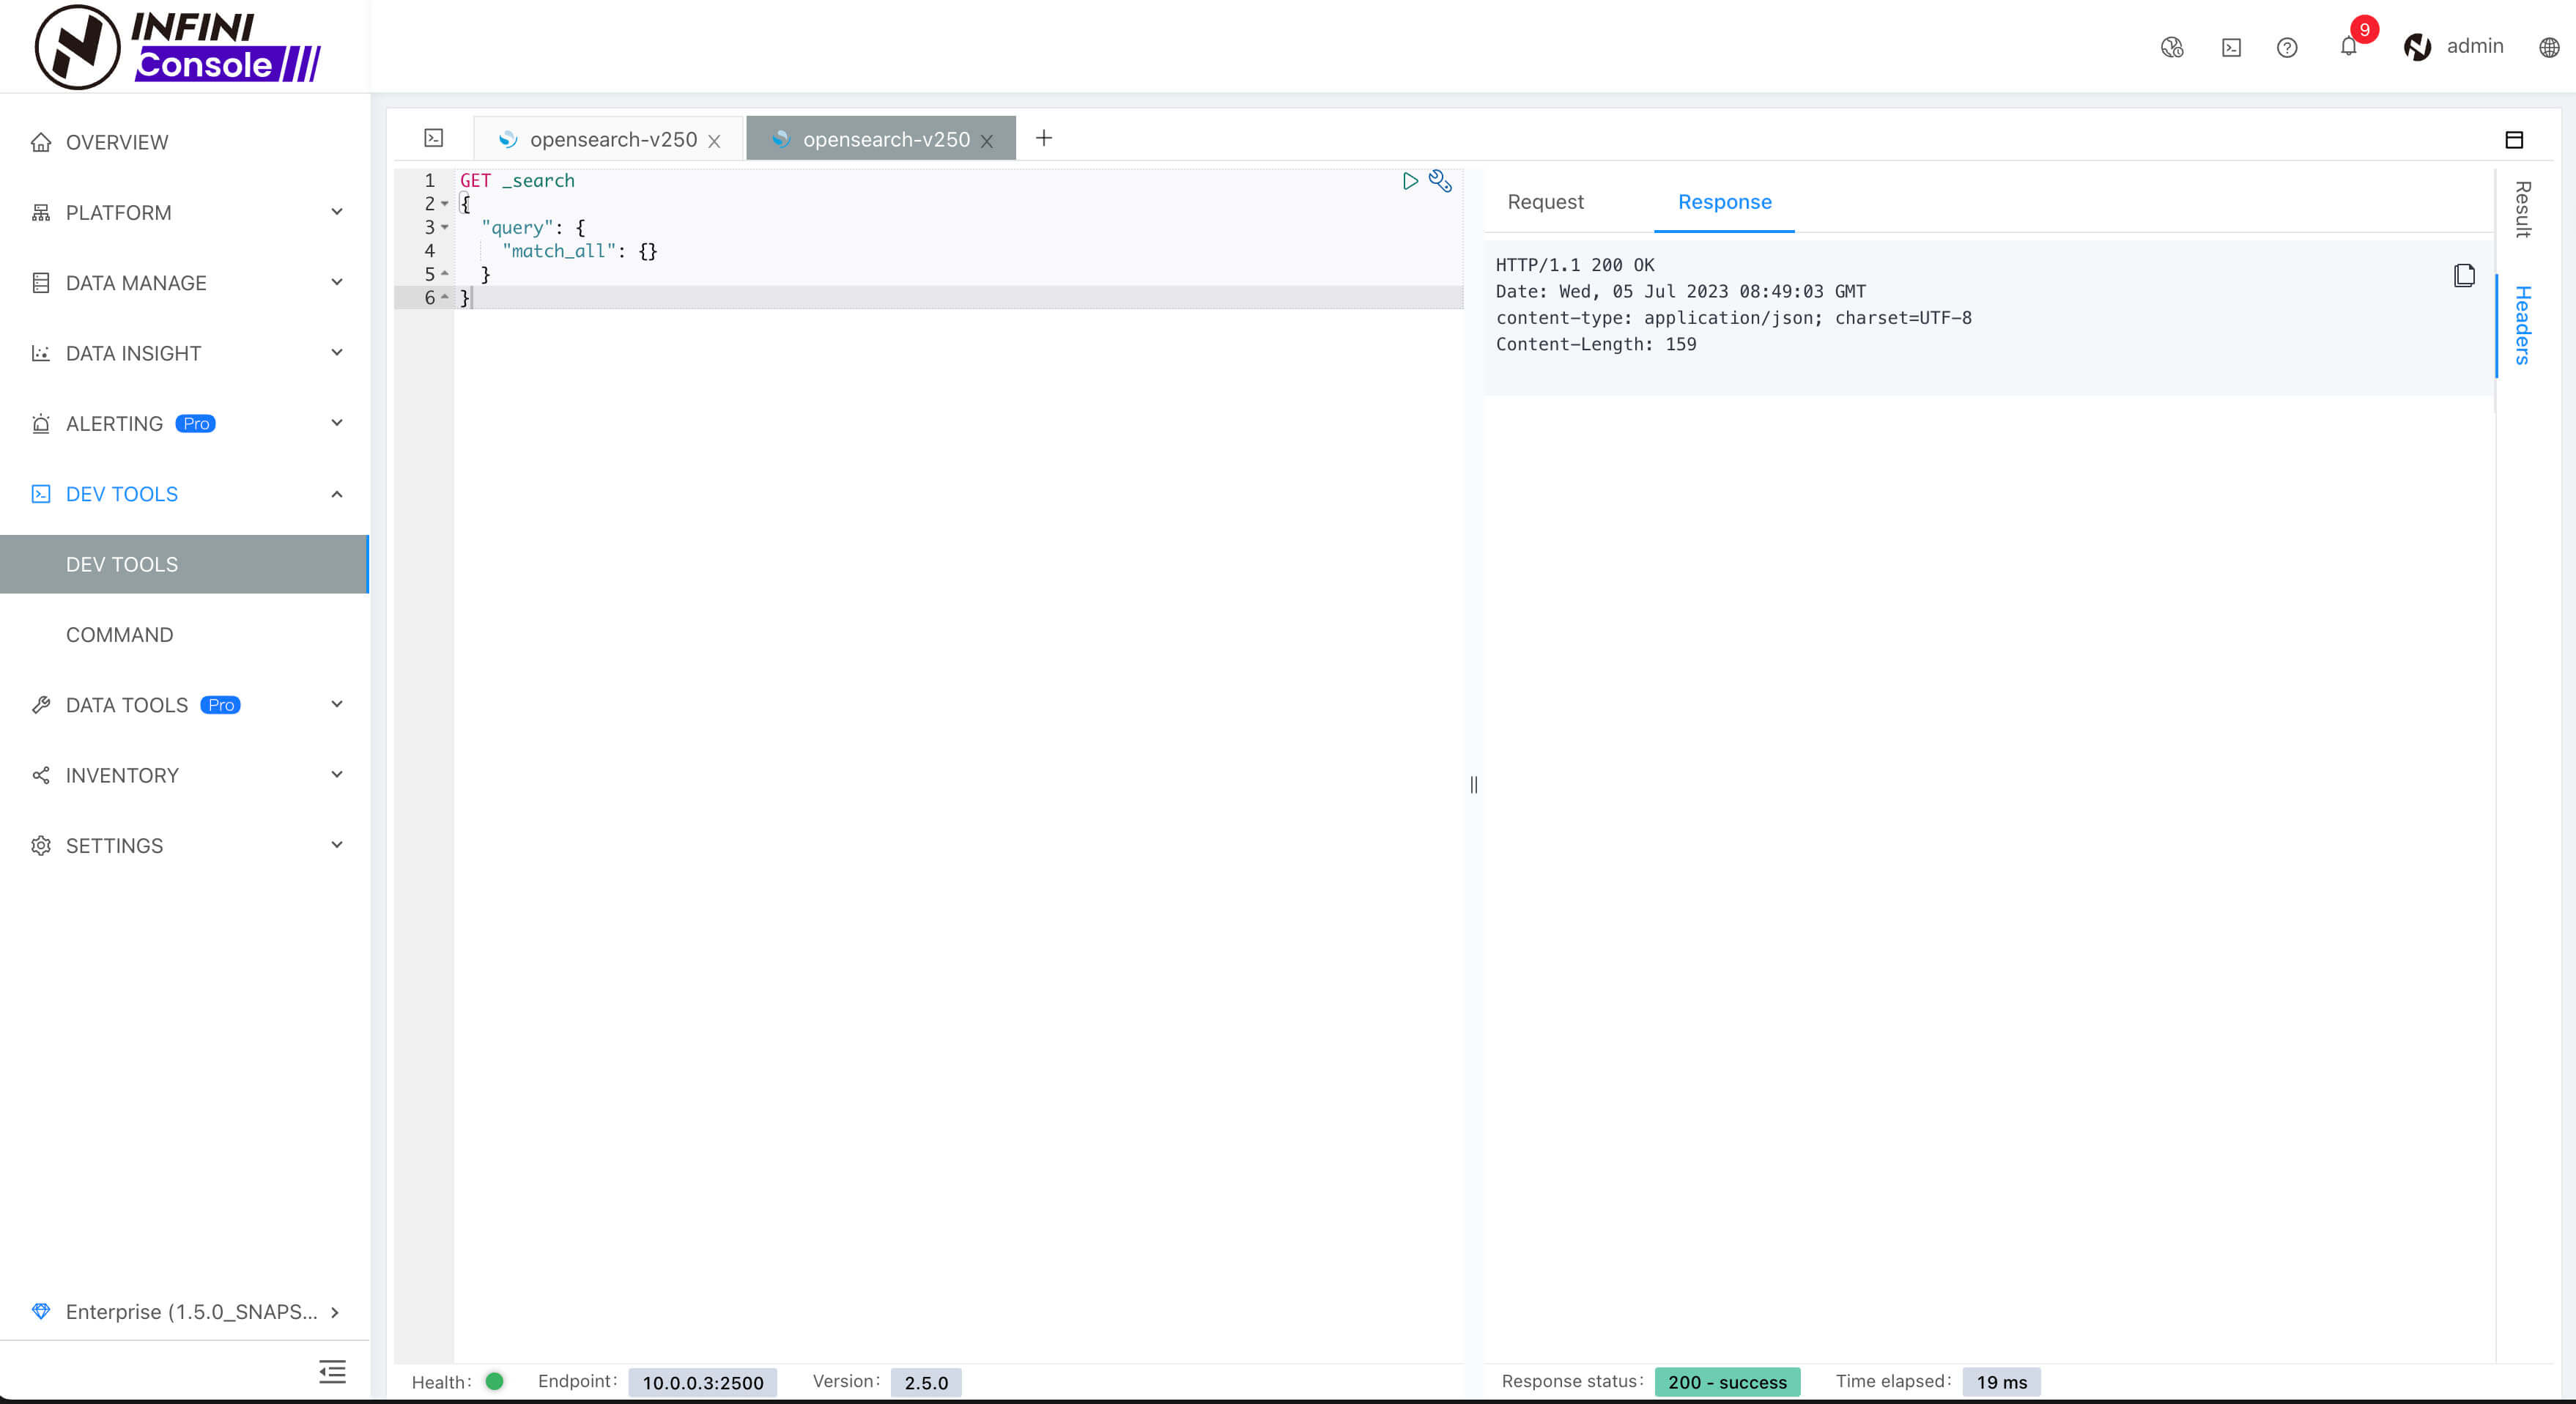Fold the query block at line 3
The height and width of the screenshot is (1404, 2576).
click(x=445, y=227)
